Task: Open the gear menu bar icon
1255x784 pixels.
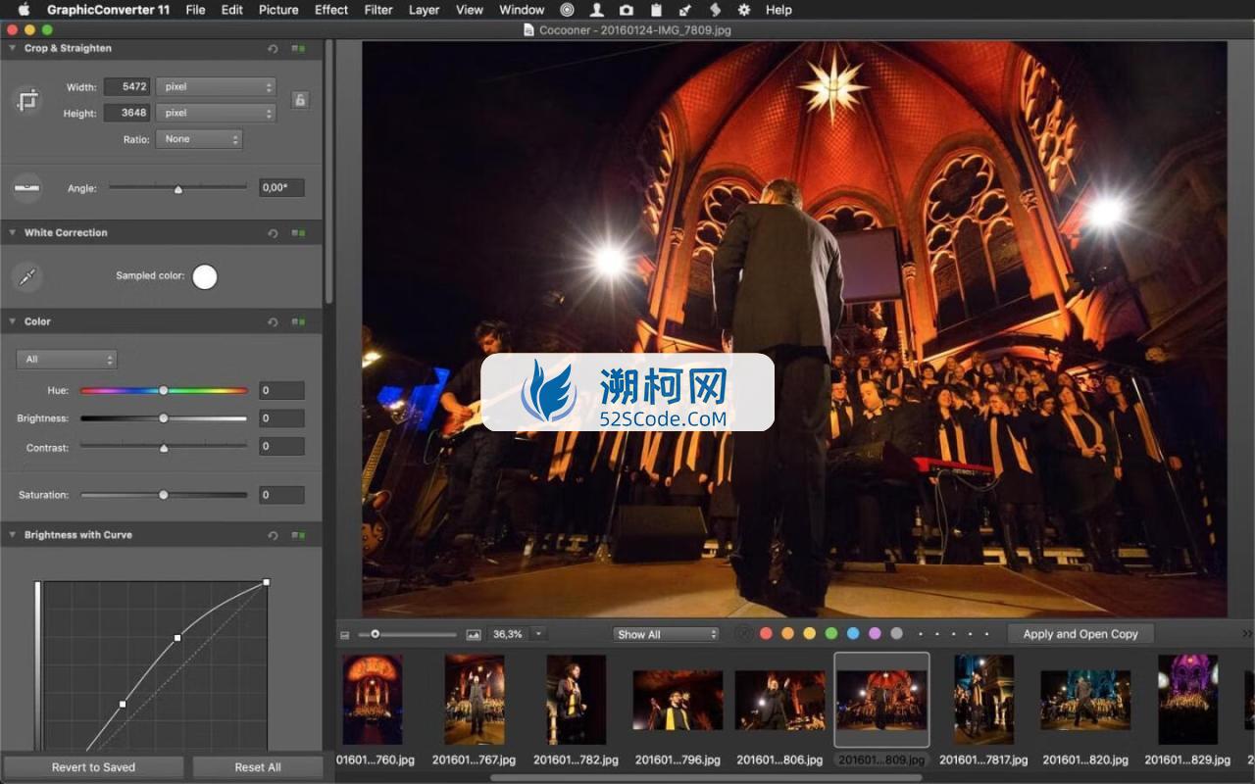Action: tap(744, 10)
